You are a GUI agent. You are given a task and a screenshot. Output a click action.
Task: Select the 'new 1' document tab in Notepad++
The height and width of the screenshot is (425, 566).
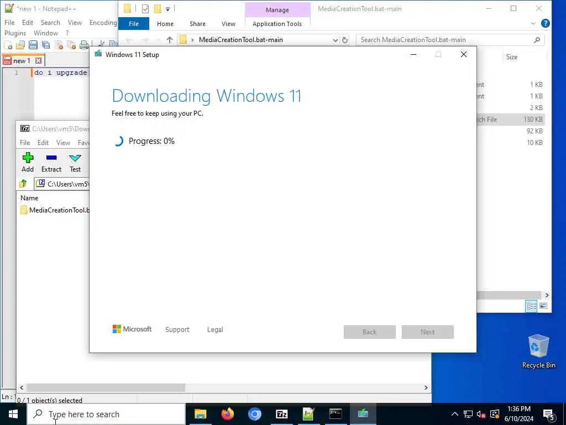click(x=22, y=61)
